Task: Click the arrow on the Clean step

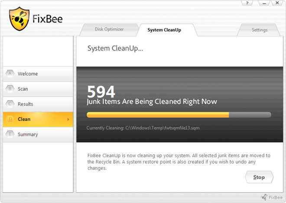Action: click(x=68, y=119)
